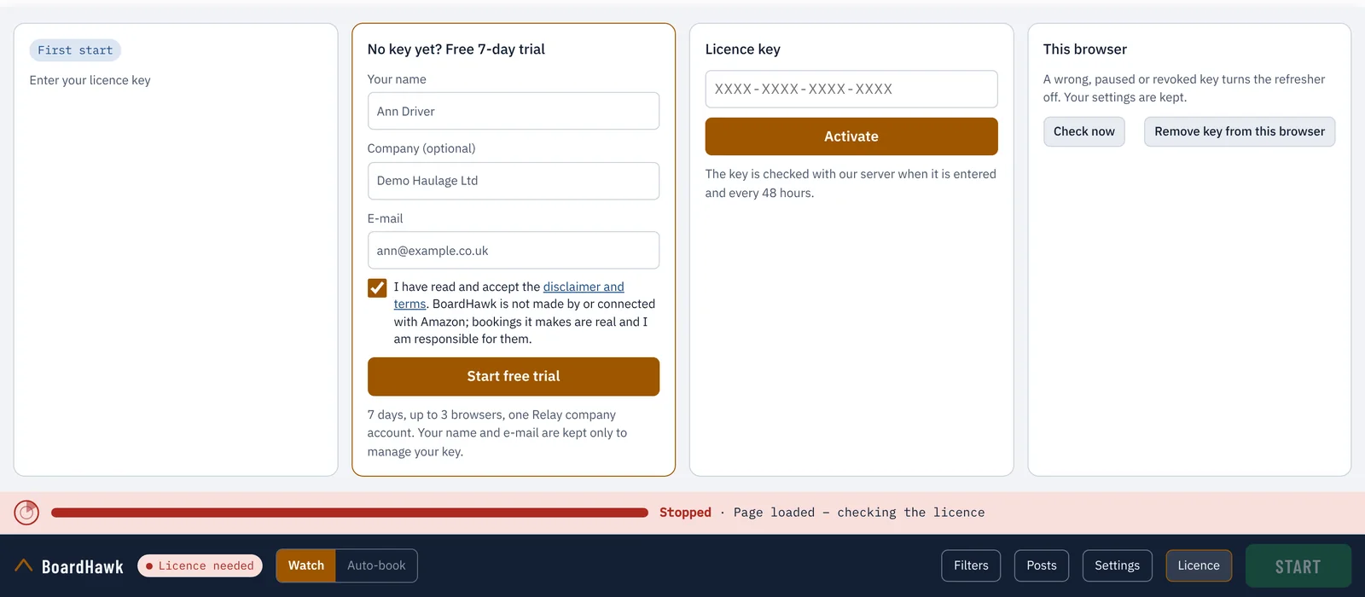
Task: Open the Licence tab
Action: 1199,565
